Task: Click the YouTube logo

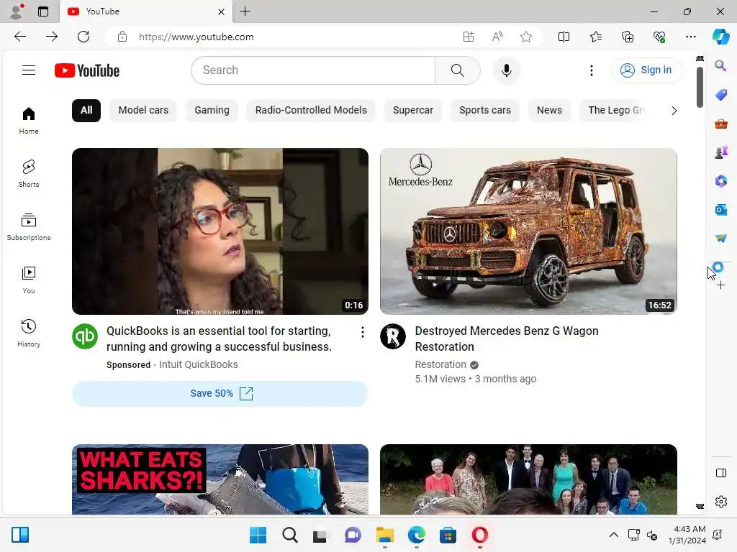Action: pyautogui.click(x=87, y=70)
